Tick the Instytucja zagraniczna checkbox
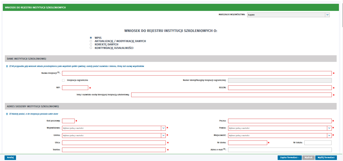Viewport: 343px width, 161px height. 63,80
